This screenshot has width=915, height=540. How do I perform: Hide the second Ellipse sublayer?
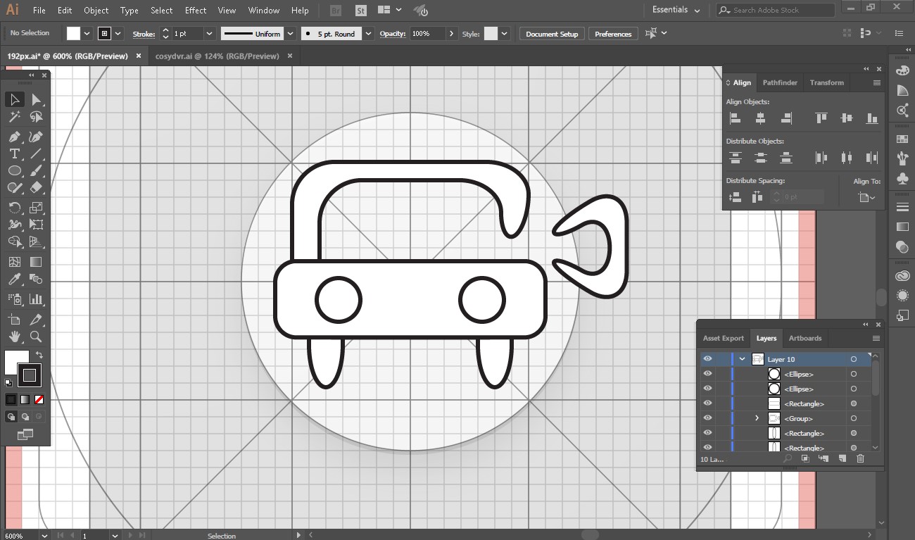(708, 389)
